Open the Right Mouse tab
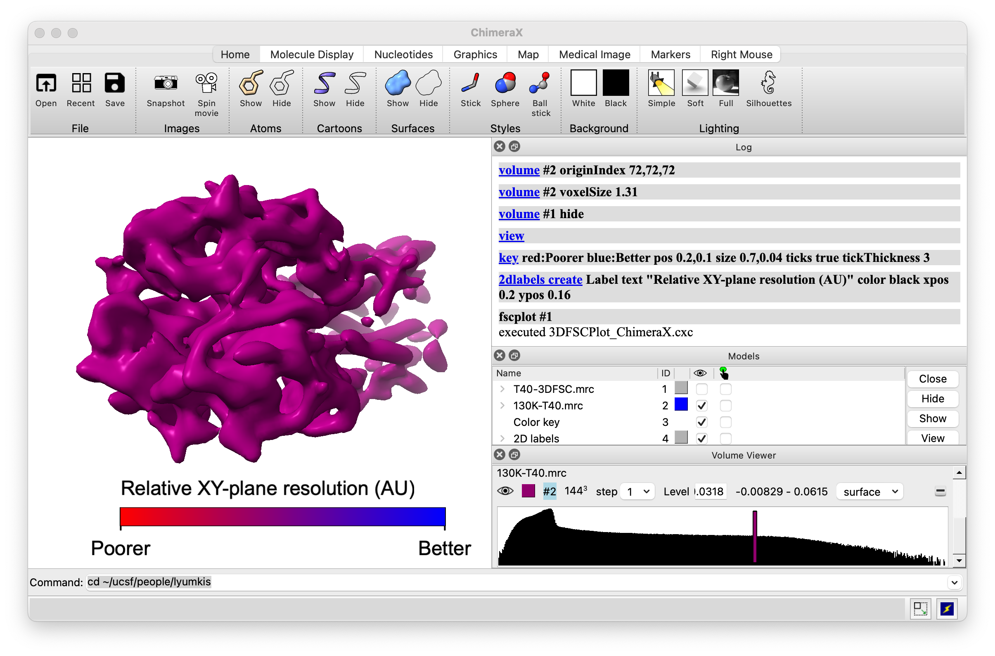This screenshot has width=995, height=656. pos(741,55)
